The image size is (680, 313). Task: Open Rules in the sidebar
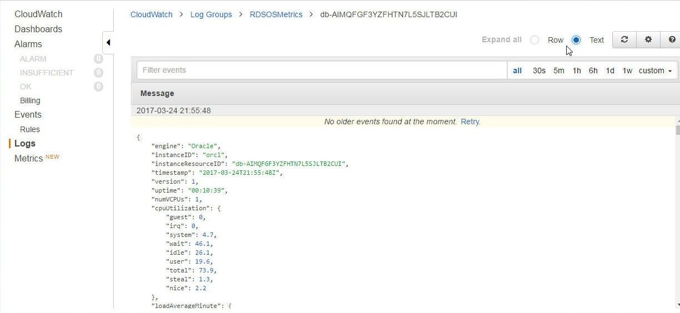point(30,129)
